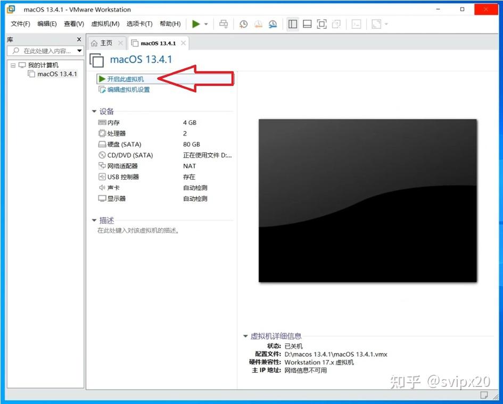Close the macOS 13.4.1 tab

coord(183,43)
